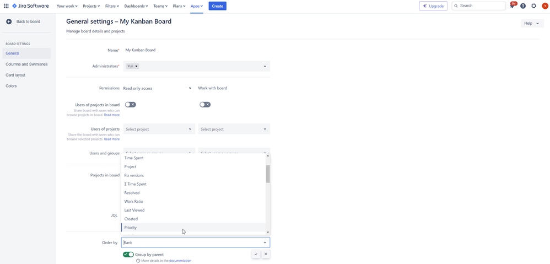Confirm the Order by change with checkmark

point(256,254)
